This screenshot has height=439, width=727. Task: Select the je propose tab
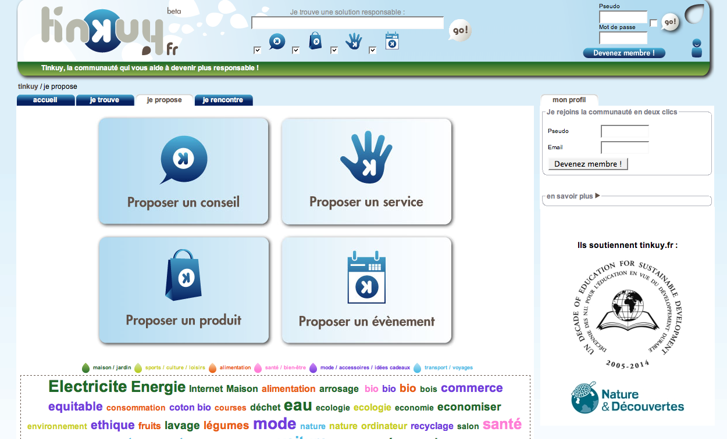click(x=164, y=100)
